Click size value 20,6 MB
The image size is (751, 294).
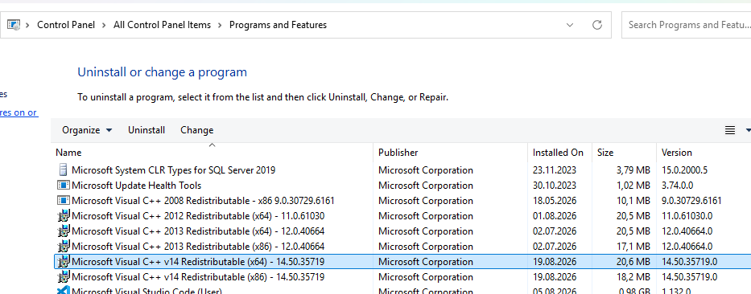633,262
